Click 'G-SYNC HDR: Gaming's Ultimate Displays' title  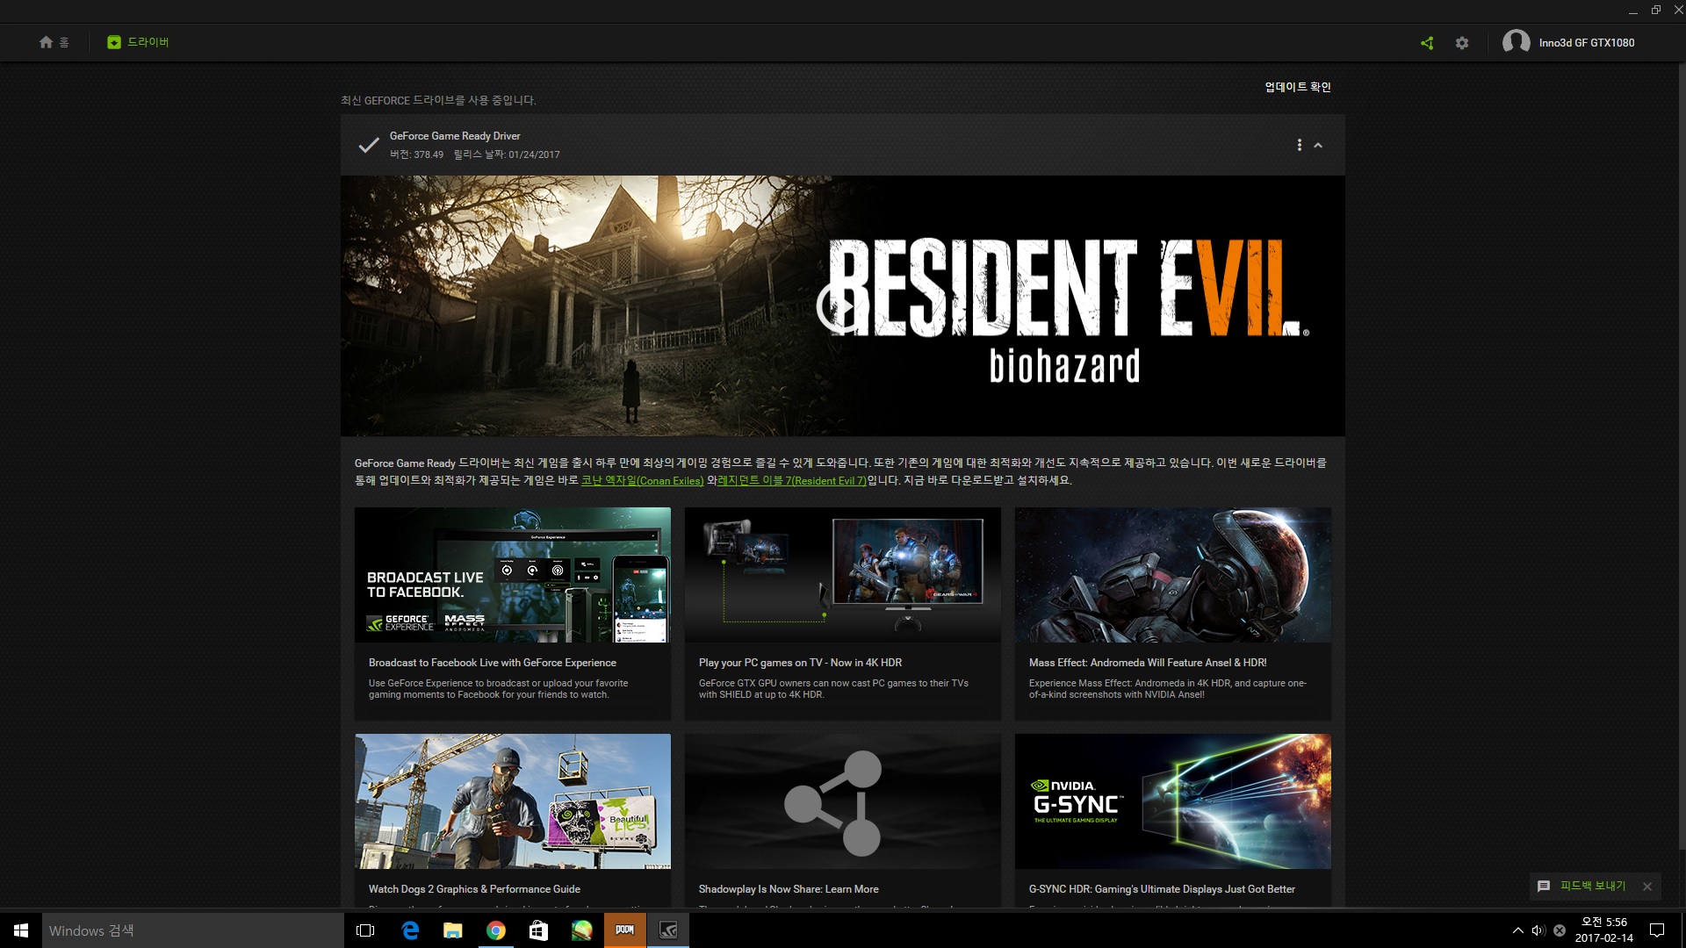tap(1162, 889)
